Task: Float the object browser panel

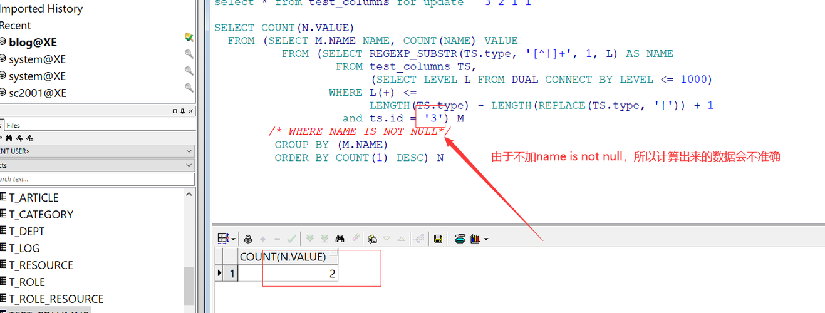Action: point(175,111)
